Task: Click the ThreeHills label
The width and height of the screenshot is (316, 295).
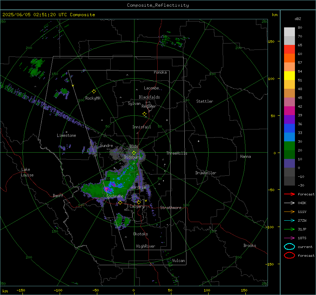Action: (177, 153)
